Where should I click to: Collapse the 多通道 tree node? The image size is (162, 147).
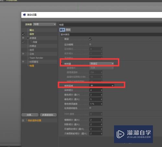(x=28, y=38)
